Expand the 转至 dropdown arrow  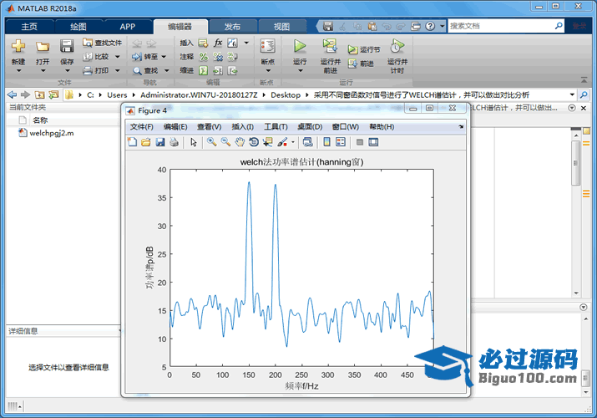click(164, 57)
